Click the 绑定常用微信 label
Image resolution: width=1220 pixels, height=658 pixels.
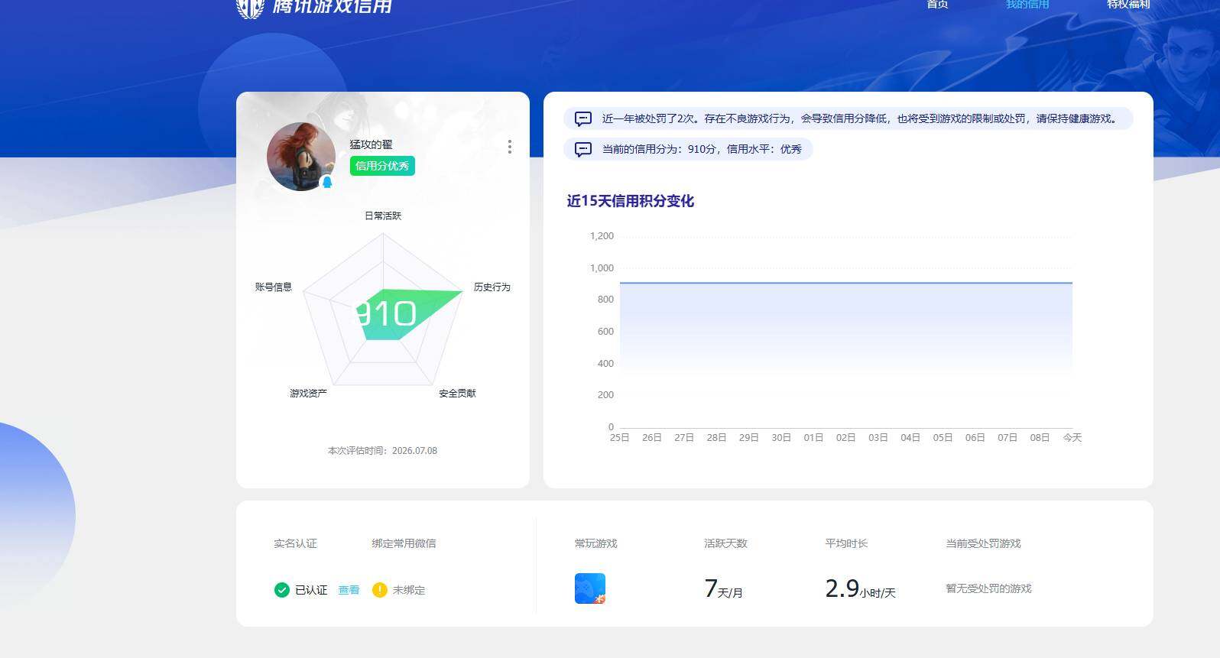tap(404, 543)
